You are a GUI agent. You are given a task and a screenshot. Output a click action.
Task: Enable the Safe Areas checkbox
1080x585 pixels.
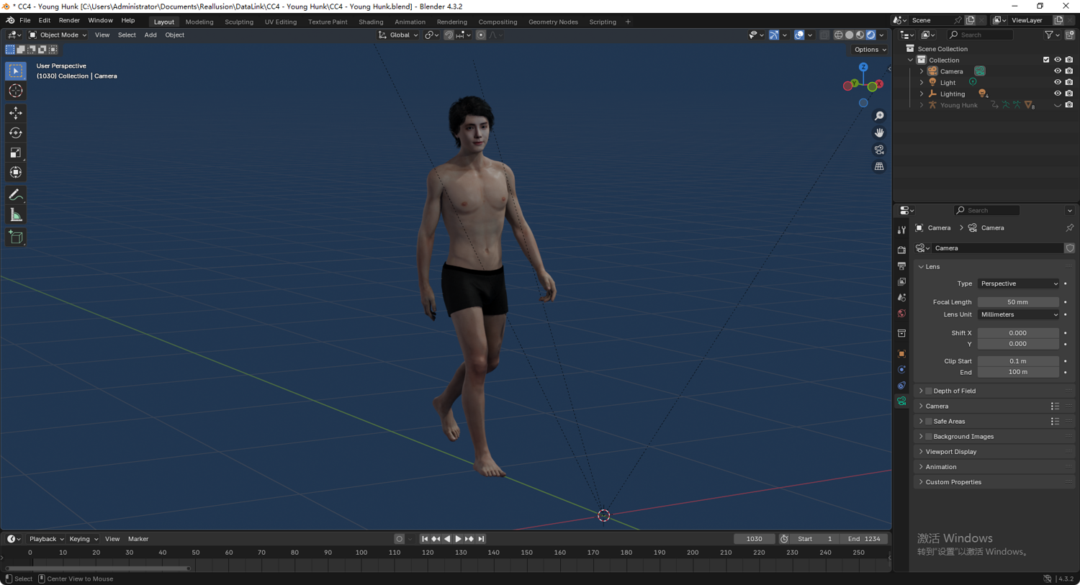[x=929, y=422]
